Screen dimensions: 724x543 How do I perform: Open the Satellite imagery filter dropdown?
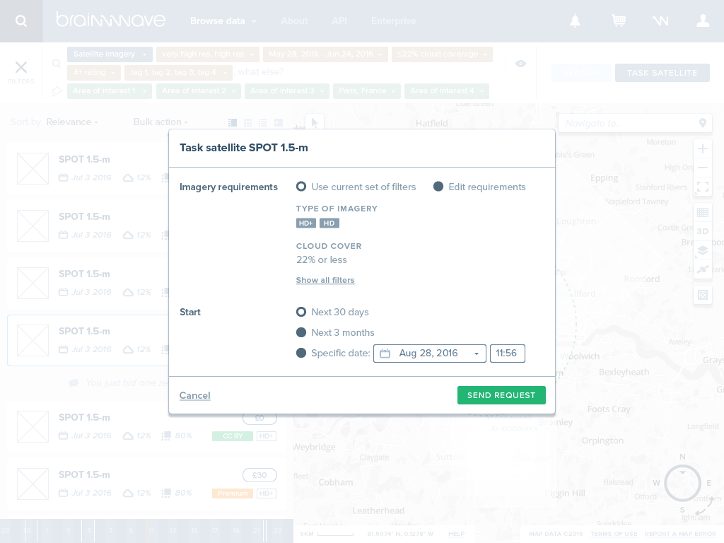[110, 54]
